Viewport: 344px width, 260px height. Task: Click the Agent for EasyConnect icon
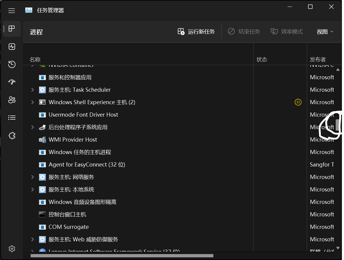click(42, 164)
